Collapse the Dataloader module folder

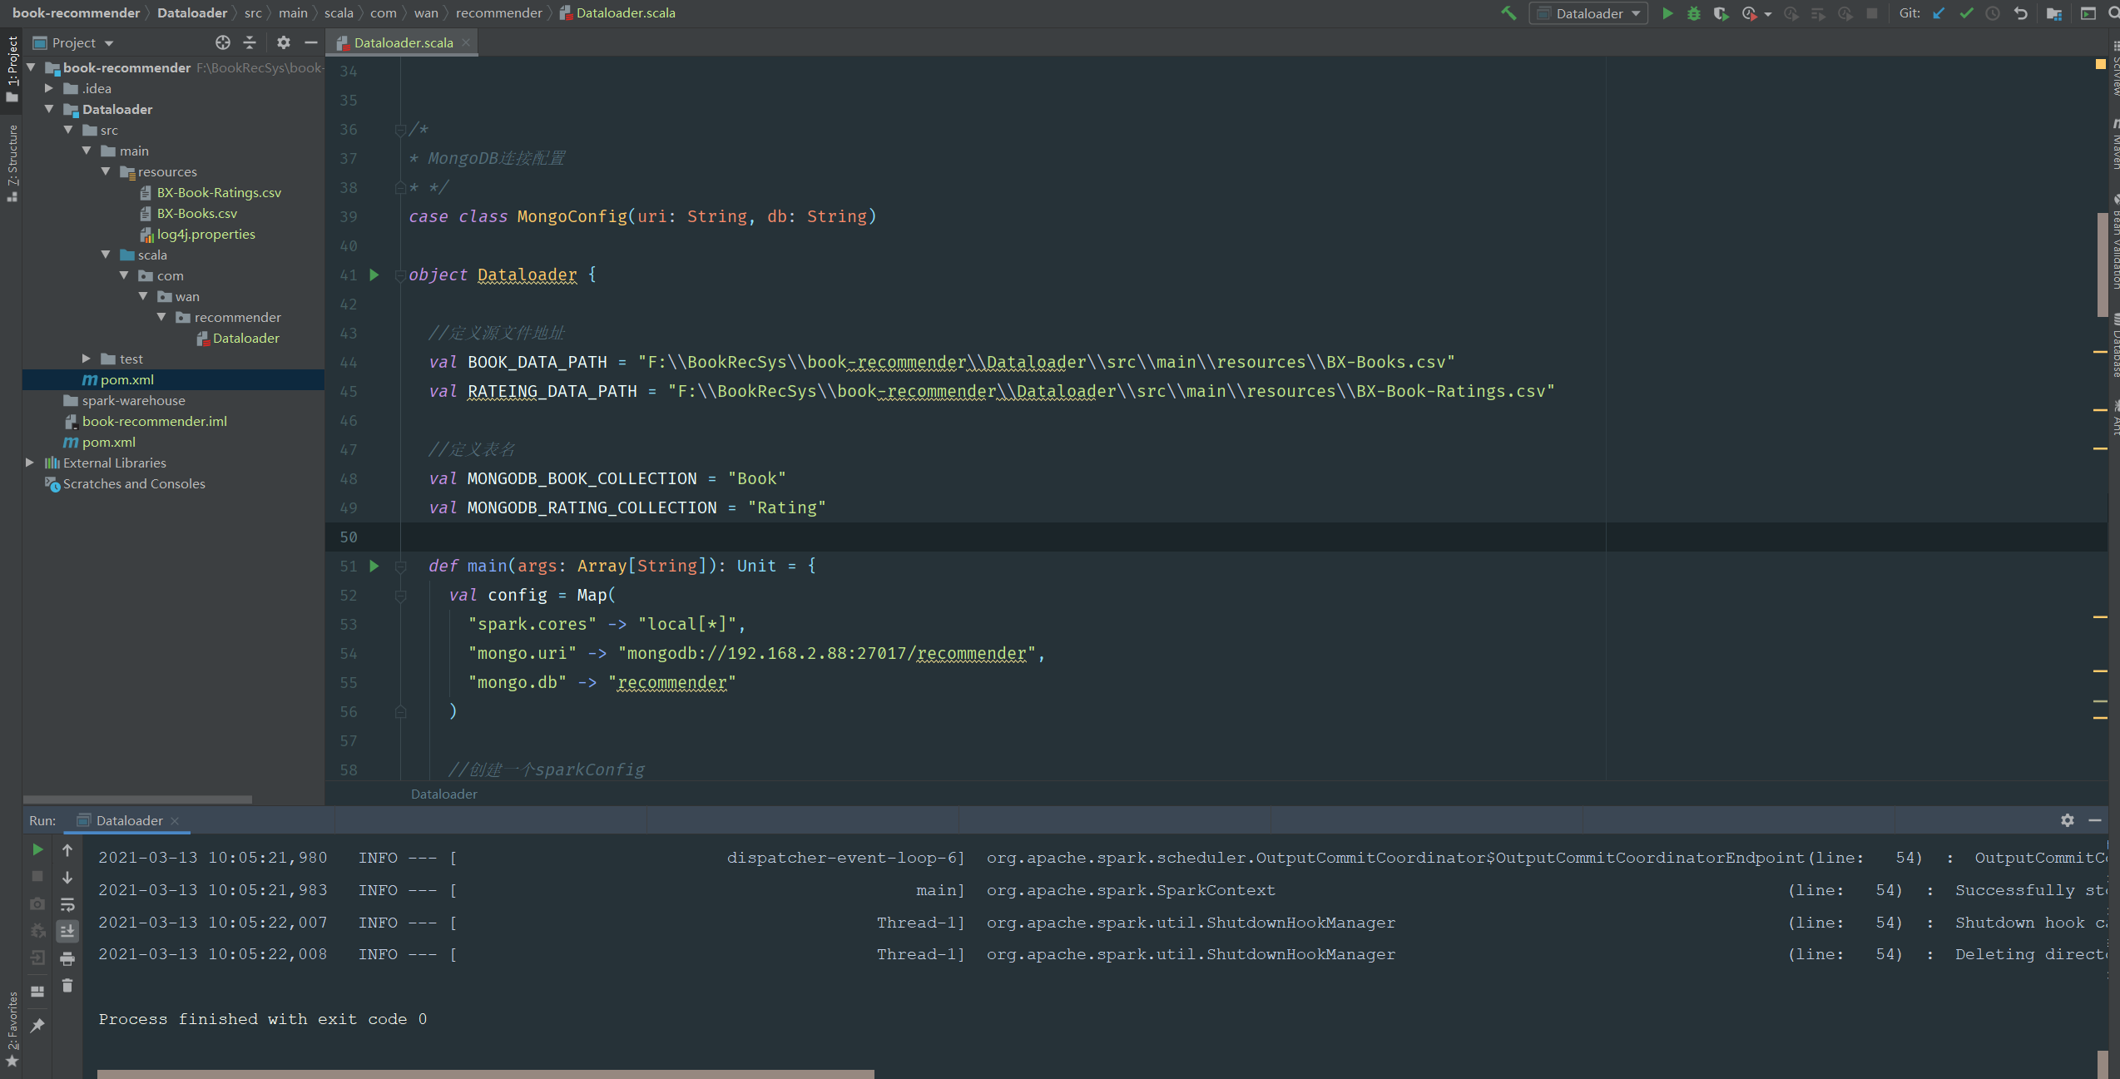point(49,109)
